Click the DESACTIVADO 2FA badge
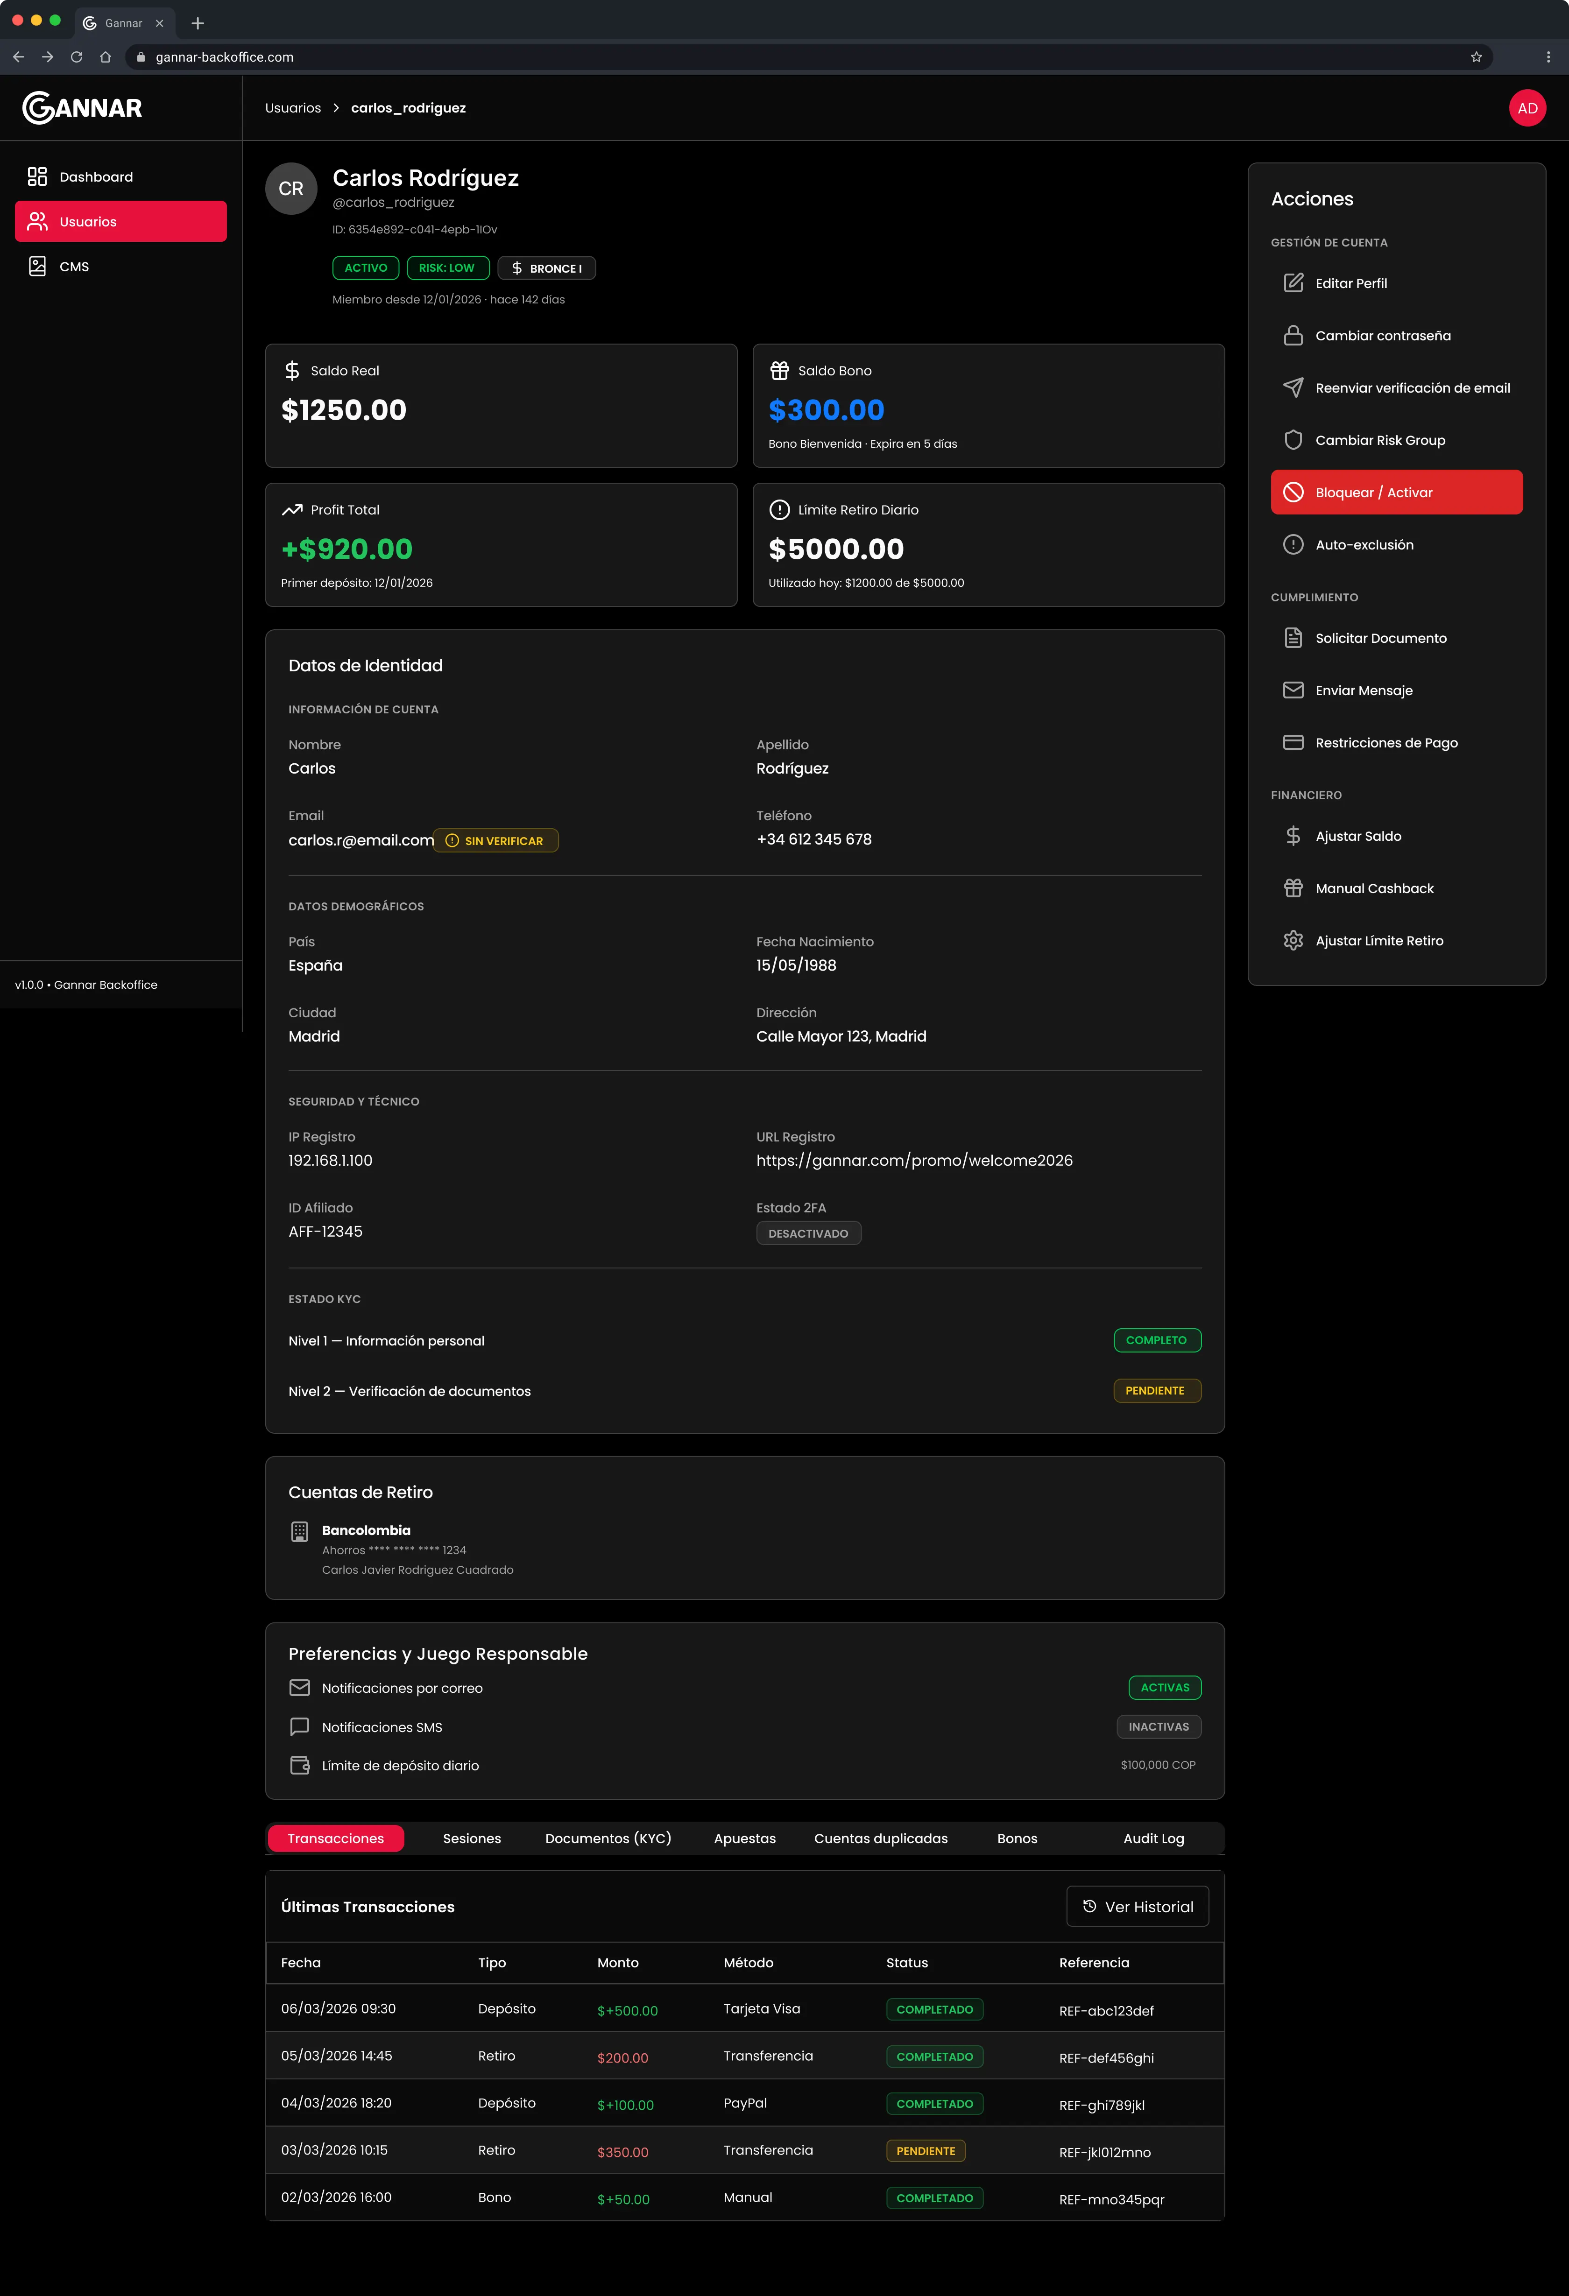Image resolution: width=1569 pixels, height=2296 pixels. pyautogui.click(x=808, y=1234)
